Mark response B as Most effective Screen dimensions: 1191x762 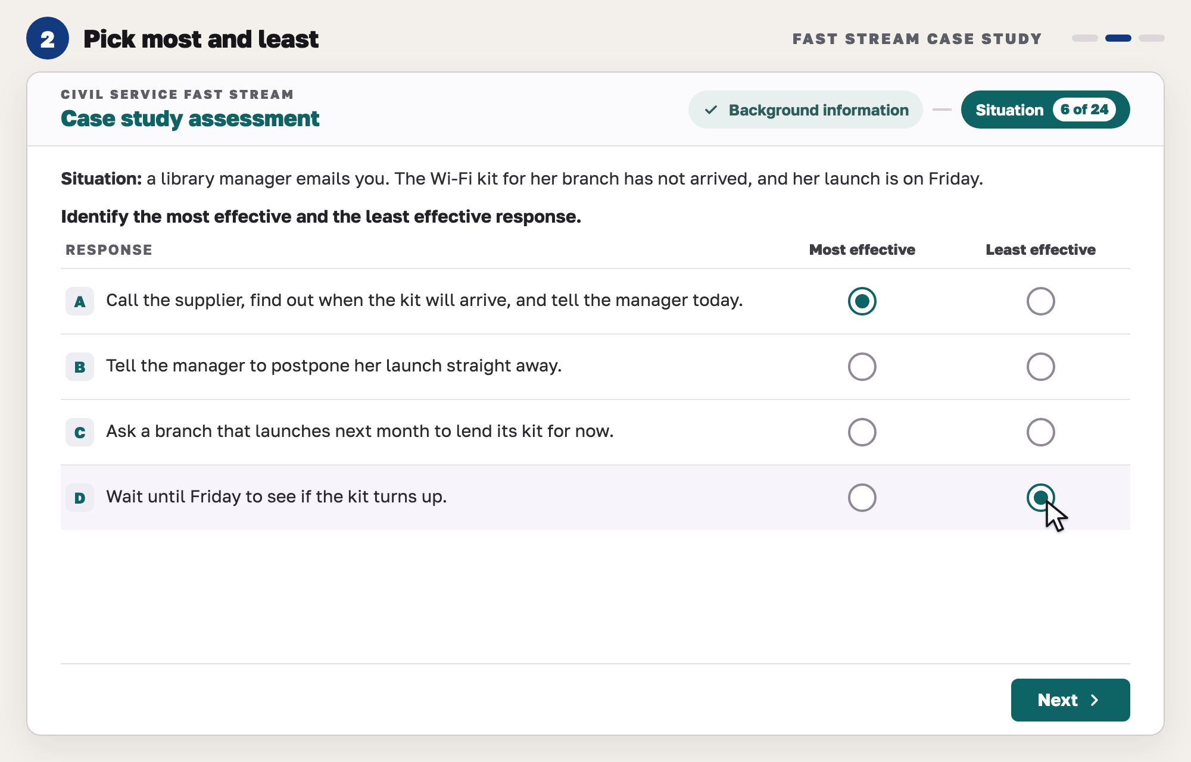[x=862, y=367]
